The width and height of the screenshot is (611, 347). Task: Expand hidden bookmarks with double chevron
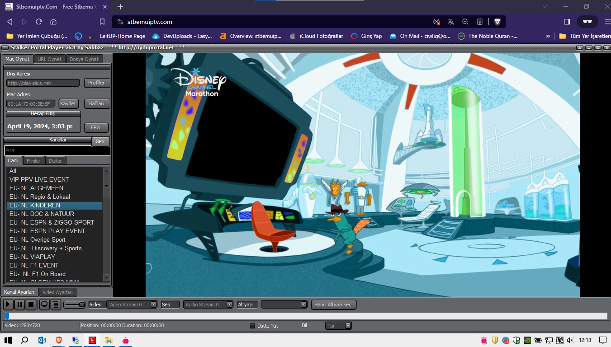tap(548, 36)
